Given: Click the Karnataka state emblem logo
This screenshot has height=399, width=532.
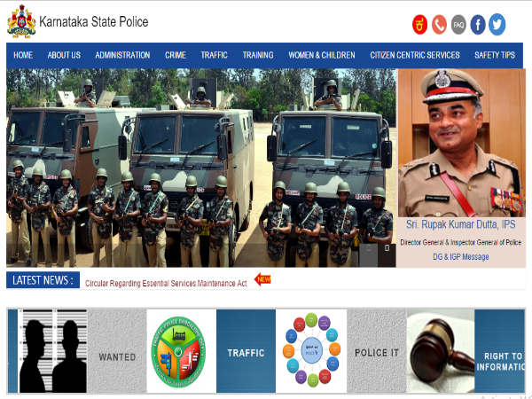Looking at the screenshot, I should tap(21, 21).
